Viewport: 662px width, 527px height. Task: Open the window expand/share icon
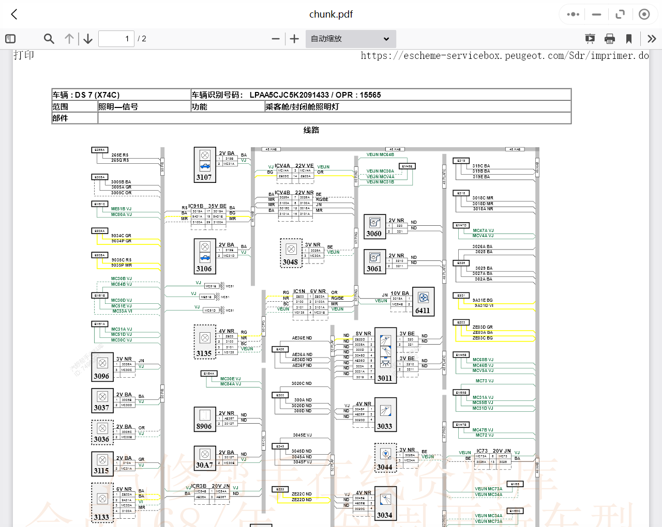[x=620, y=14]
